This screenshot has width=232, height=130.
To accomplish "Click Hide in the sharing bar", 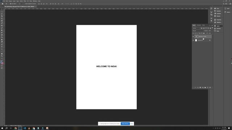I will (x=132, y=123).
